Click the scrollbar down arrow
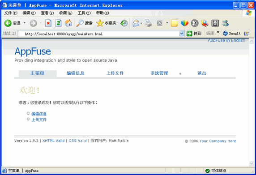This screenshot has height=175, width=256. pyautogui.click(x=252, y=163)
